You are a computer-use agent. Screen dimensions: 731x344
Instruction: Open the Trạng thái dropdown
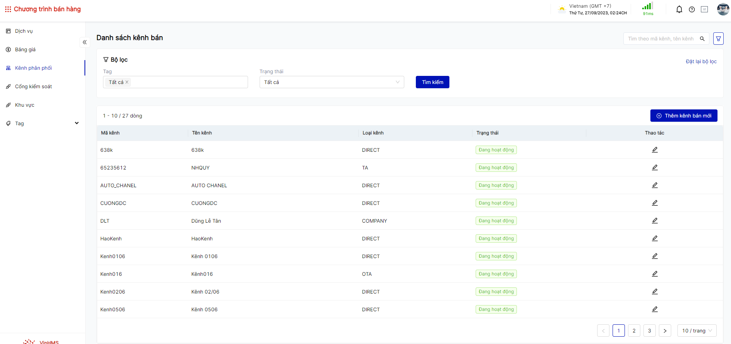(331, 82)
